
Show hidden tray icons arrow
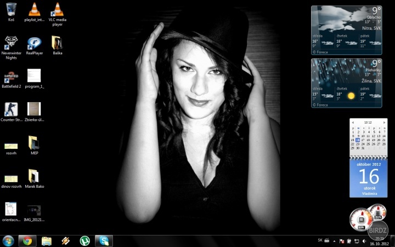pyautogui.click(x=334, y=241)
